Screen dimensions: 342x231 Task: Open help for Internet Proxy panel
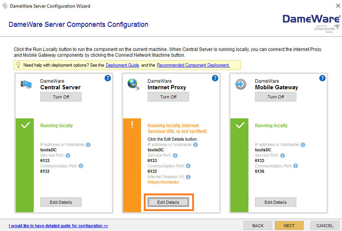tap(215, 78)
